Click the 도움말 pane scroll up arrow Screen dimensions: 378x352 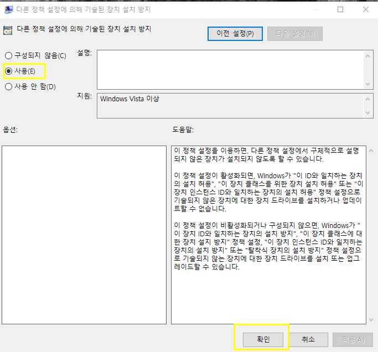point(371,151)
